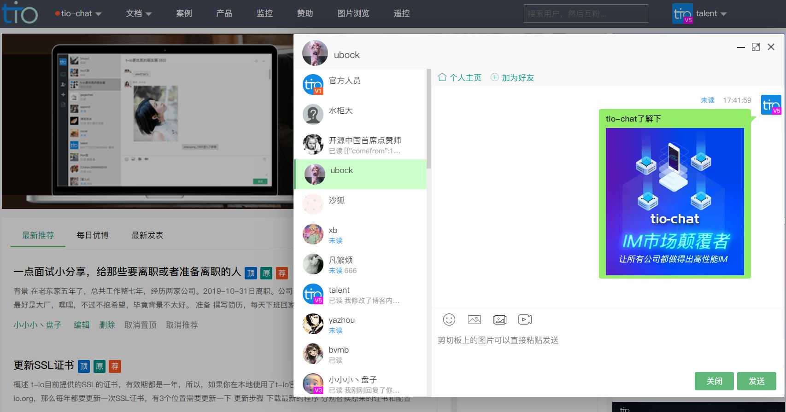Open 遥控 menu item
Image resolution: width=786 pixels, height=412 pixels.
401,13
